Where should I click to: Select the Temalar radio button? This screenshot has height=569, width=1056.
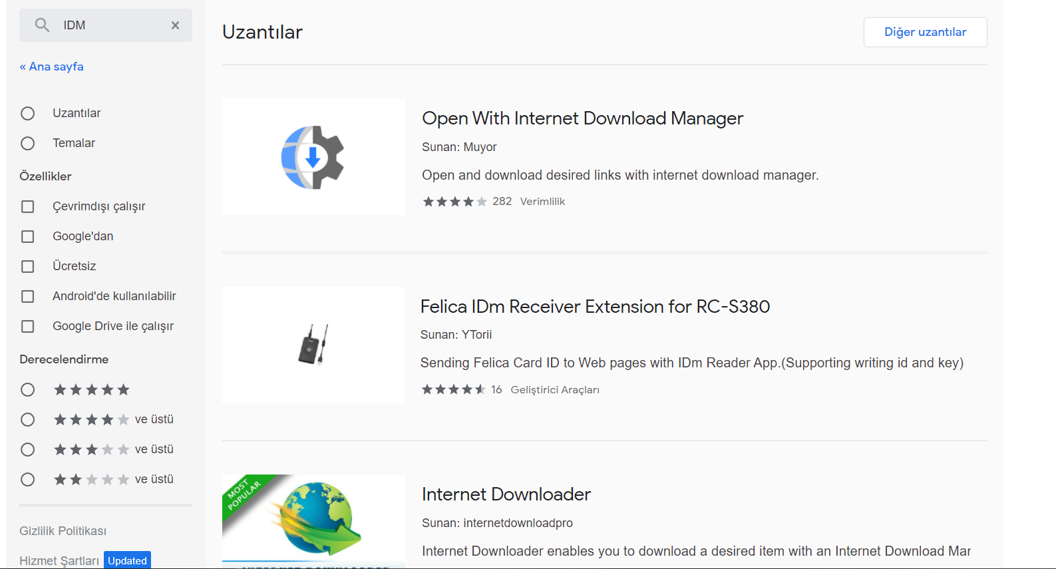coord(28,143)
